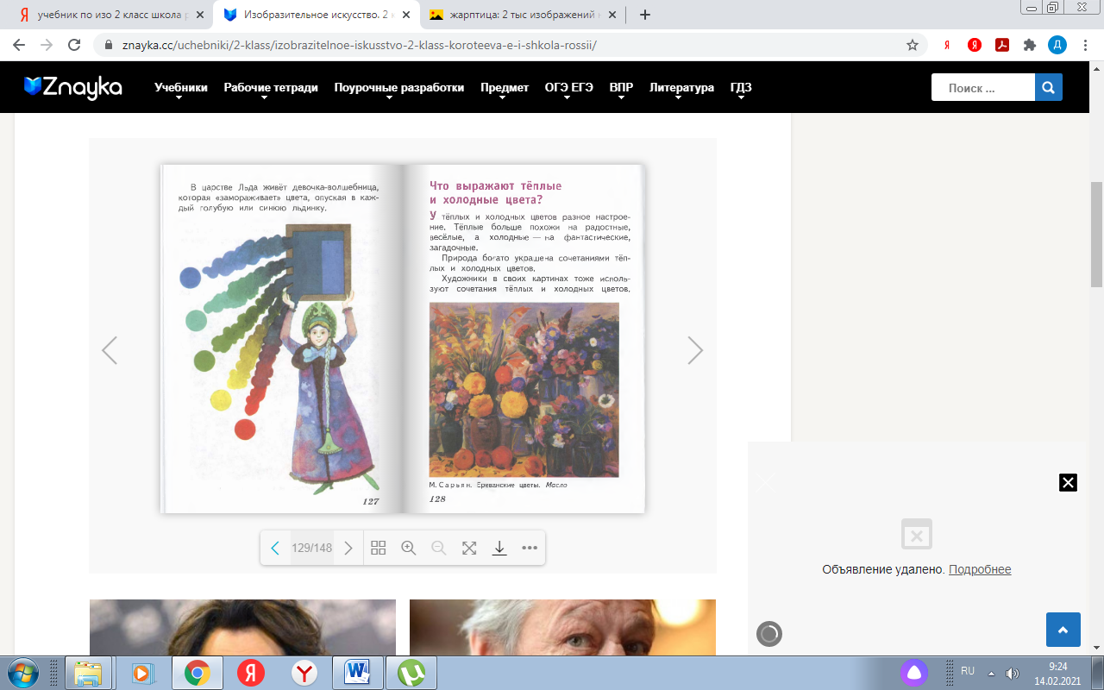The height and width of the screenshot is (690, 1104).
Task: Expand the Учебники menu
Action: 181,88
